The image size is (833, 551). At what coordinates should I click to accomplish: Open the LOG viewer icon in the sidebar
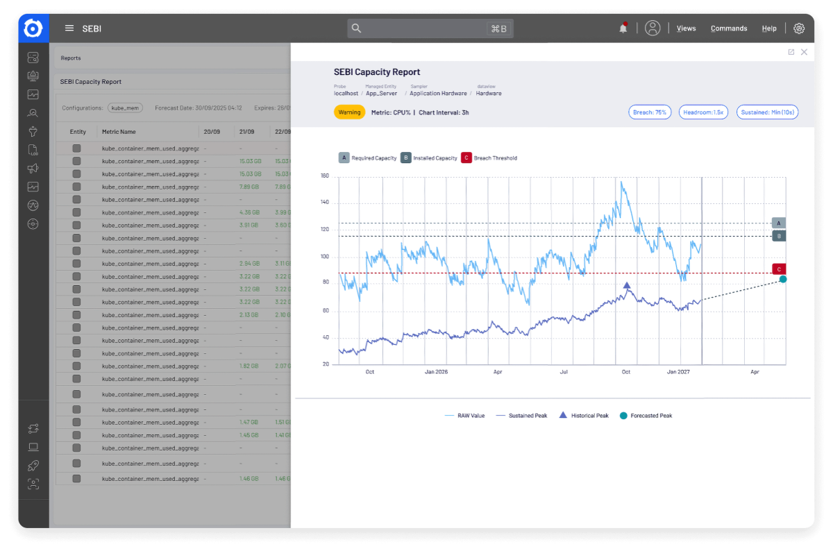(33, 149)
